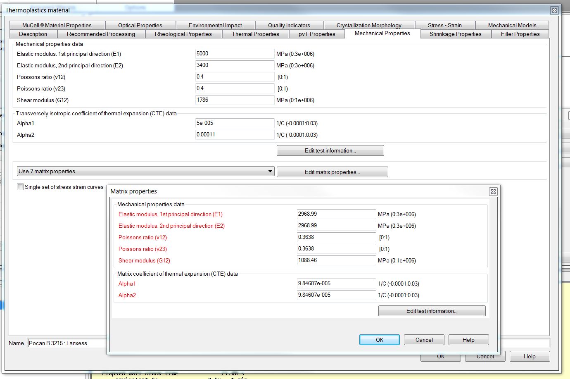Click Help in the Matrix properties dialog
This screenshot has height=379, width=570.
(x=468, y=339)
